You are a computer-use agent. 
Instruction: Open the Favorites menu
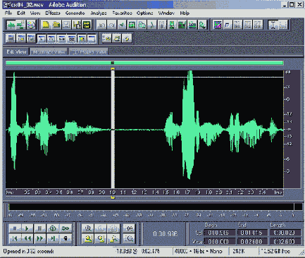coord(122,13)
